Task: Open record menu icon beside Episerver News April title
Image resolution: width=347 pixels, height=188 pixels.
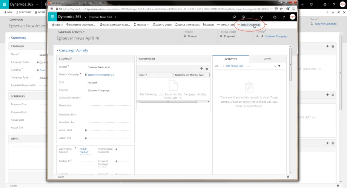Action: pyautogui.click(x=97, y=38)
